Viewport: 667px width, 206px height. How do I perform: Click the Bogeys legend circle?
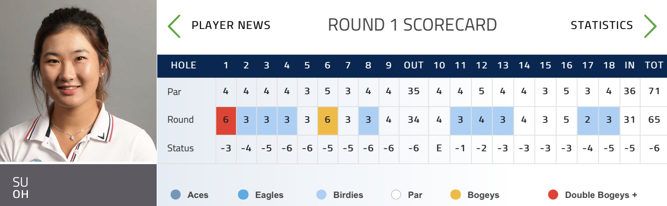tap(455, 195)
